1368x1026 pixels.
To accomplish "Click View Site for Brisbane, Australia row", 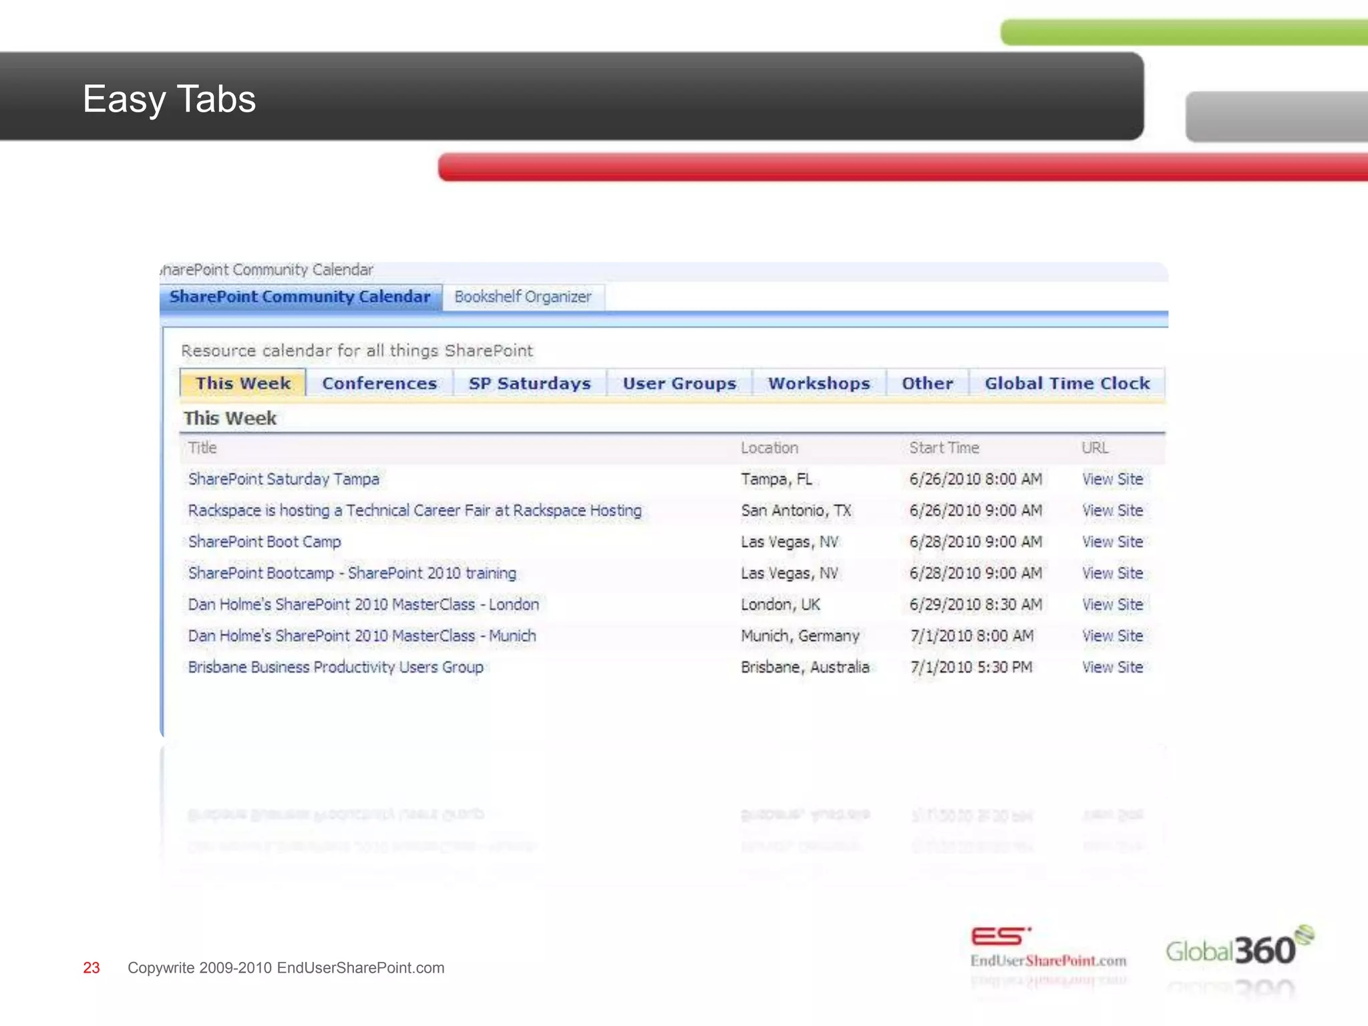I will [1112, 667].
